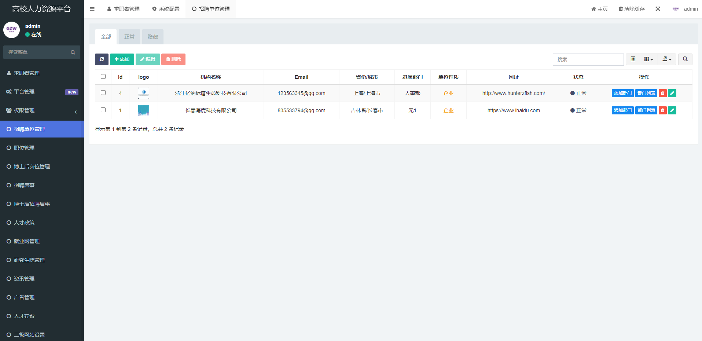The image size is (702, 341).
Task: Switch to the 正常 filter tab
Action: point(129,37)
